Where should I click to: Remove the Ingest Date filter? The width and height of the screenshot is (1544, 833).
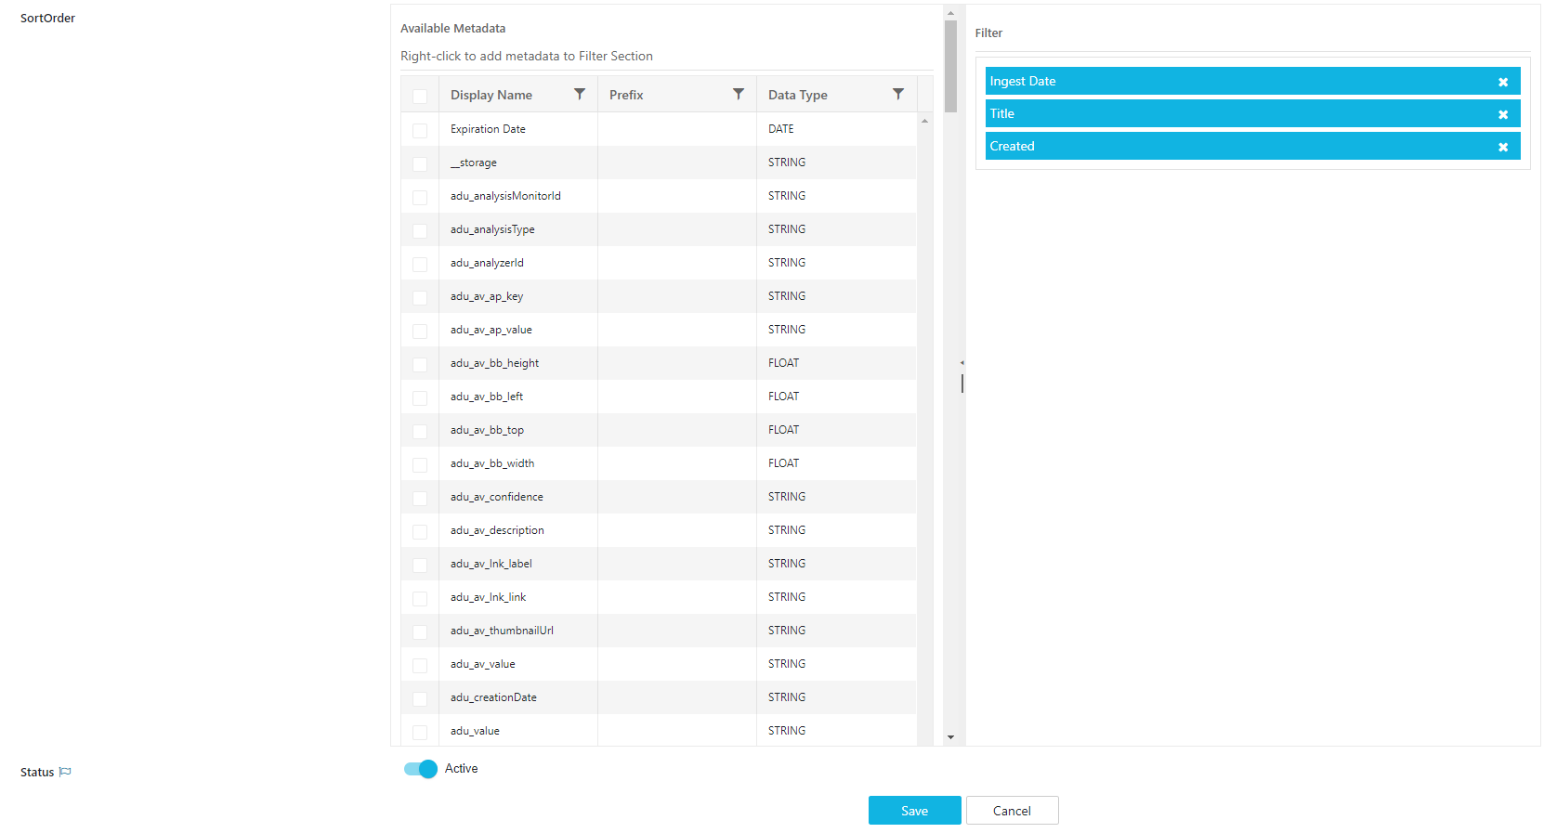(x=1502, y=83)
